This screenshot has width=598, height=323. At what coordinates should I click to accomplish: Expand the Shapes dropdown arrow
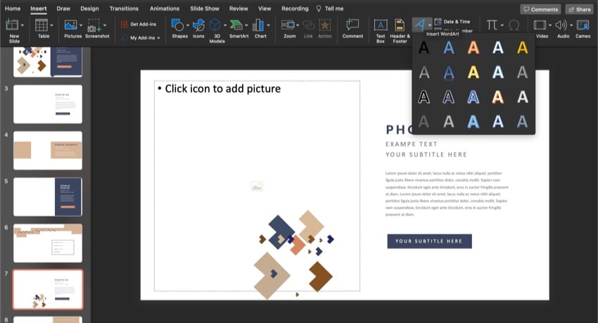188,25
